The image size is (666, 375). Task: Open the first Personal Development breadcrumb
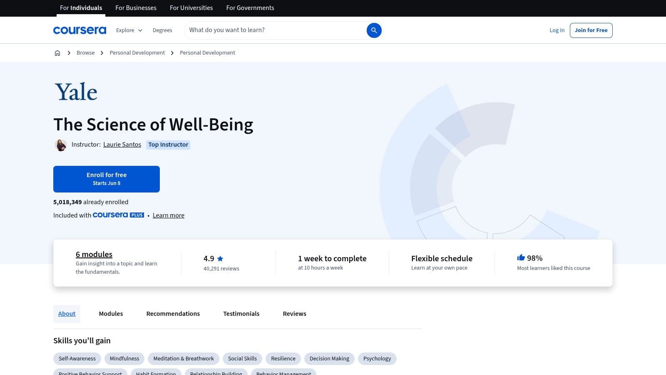click(x=137, y=53)
